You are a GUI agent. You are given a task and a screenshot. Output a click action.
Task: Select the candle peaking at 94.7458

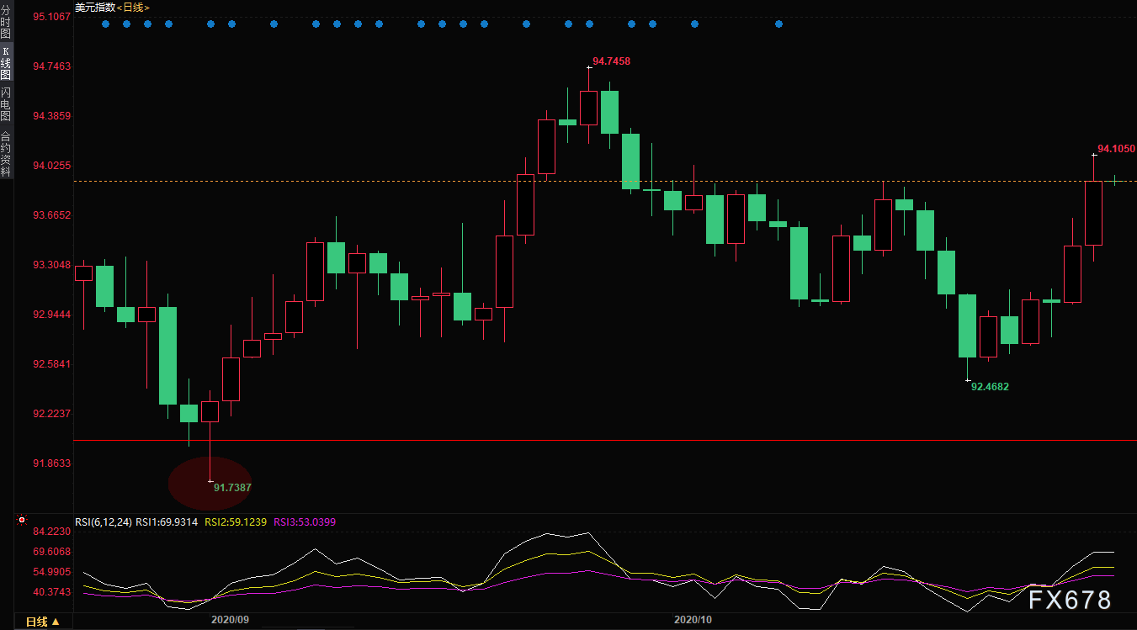click(x=588, y=108)
